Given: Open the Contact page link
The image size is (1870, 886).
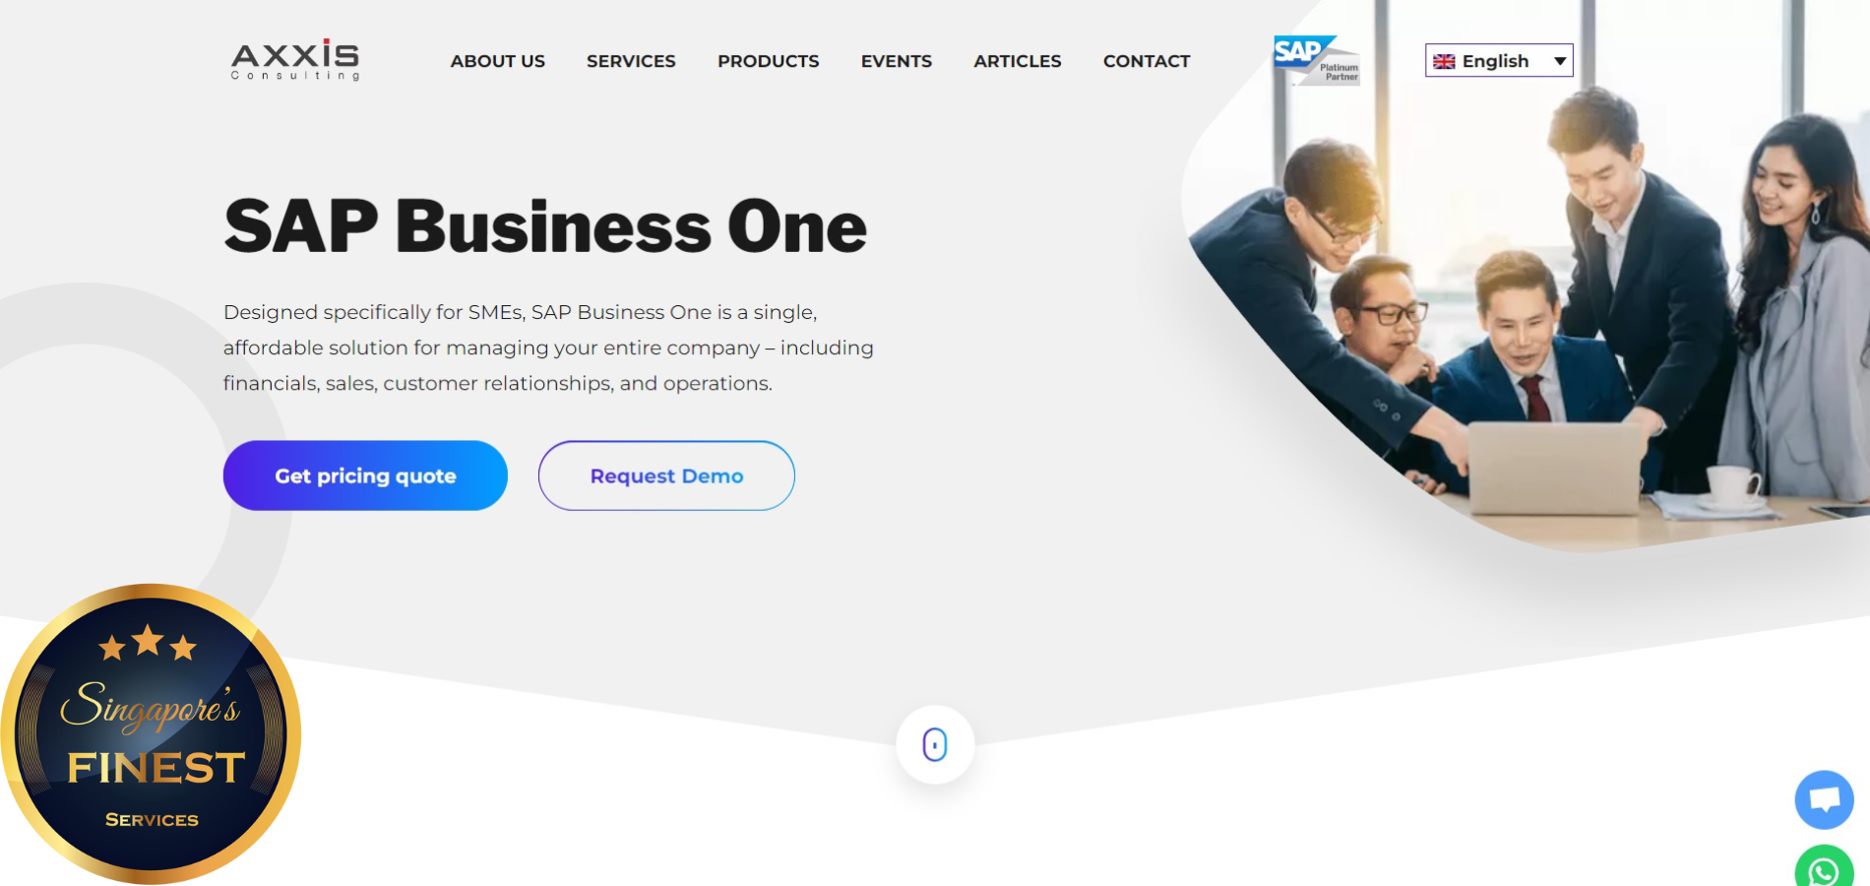Looking at the screenshot, I should tap(1147, 61).
